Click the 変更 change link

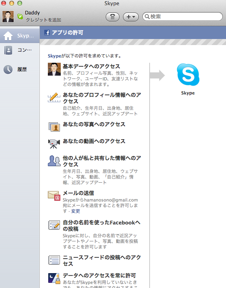click(x=76, y=211)
